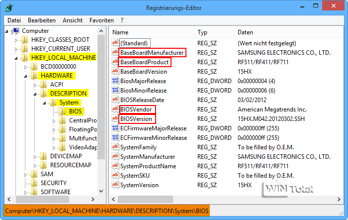Expand the DEVICEMAP node

[35, 157]
